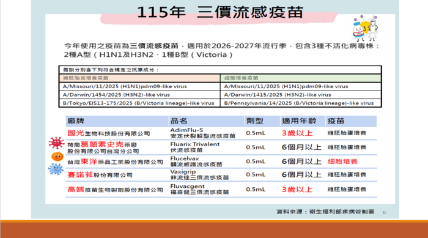Image resolution: width=428 pixels, height=238 pixels.
Task: Click the sentence mentioning 2026-2027年流行季
Action: 221,46
